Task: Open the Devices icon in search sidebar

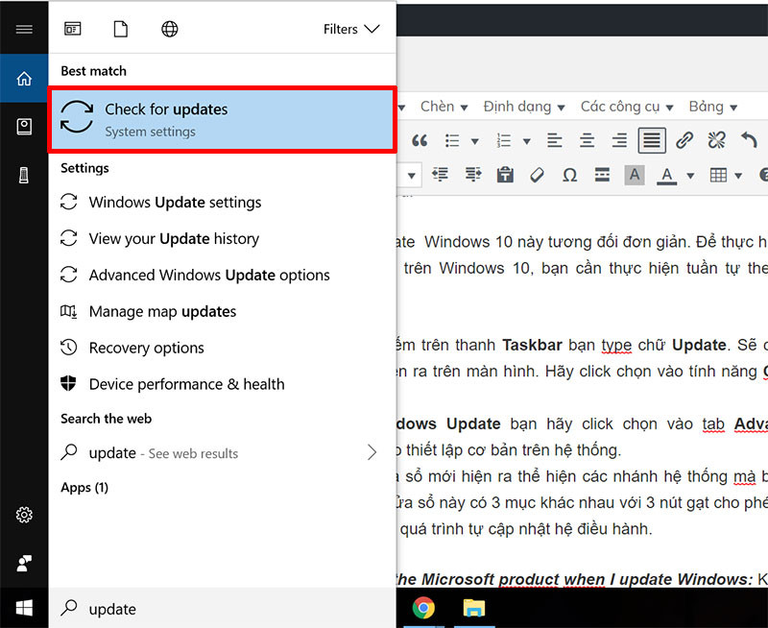Action: pos(24,175)
